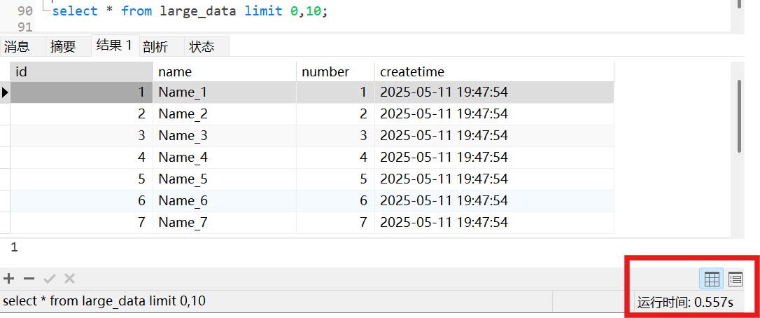Image resolution: width=760 pixels, height=318 pixels.
Task: Discard changes with the X icon
Action: (x=69, y=279)
